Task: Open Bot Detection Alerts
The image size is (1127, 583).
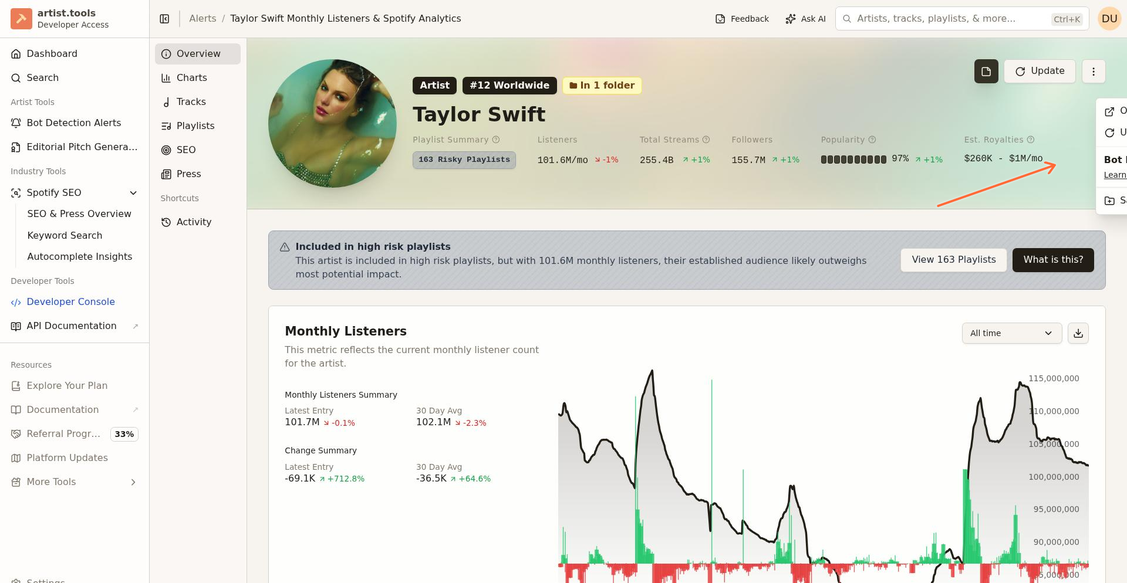Action: click(x=75, y=123)
